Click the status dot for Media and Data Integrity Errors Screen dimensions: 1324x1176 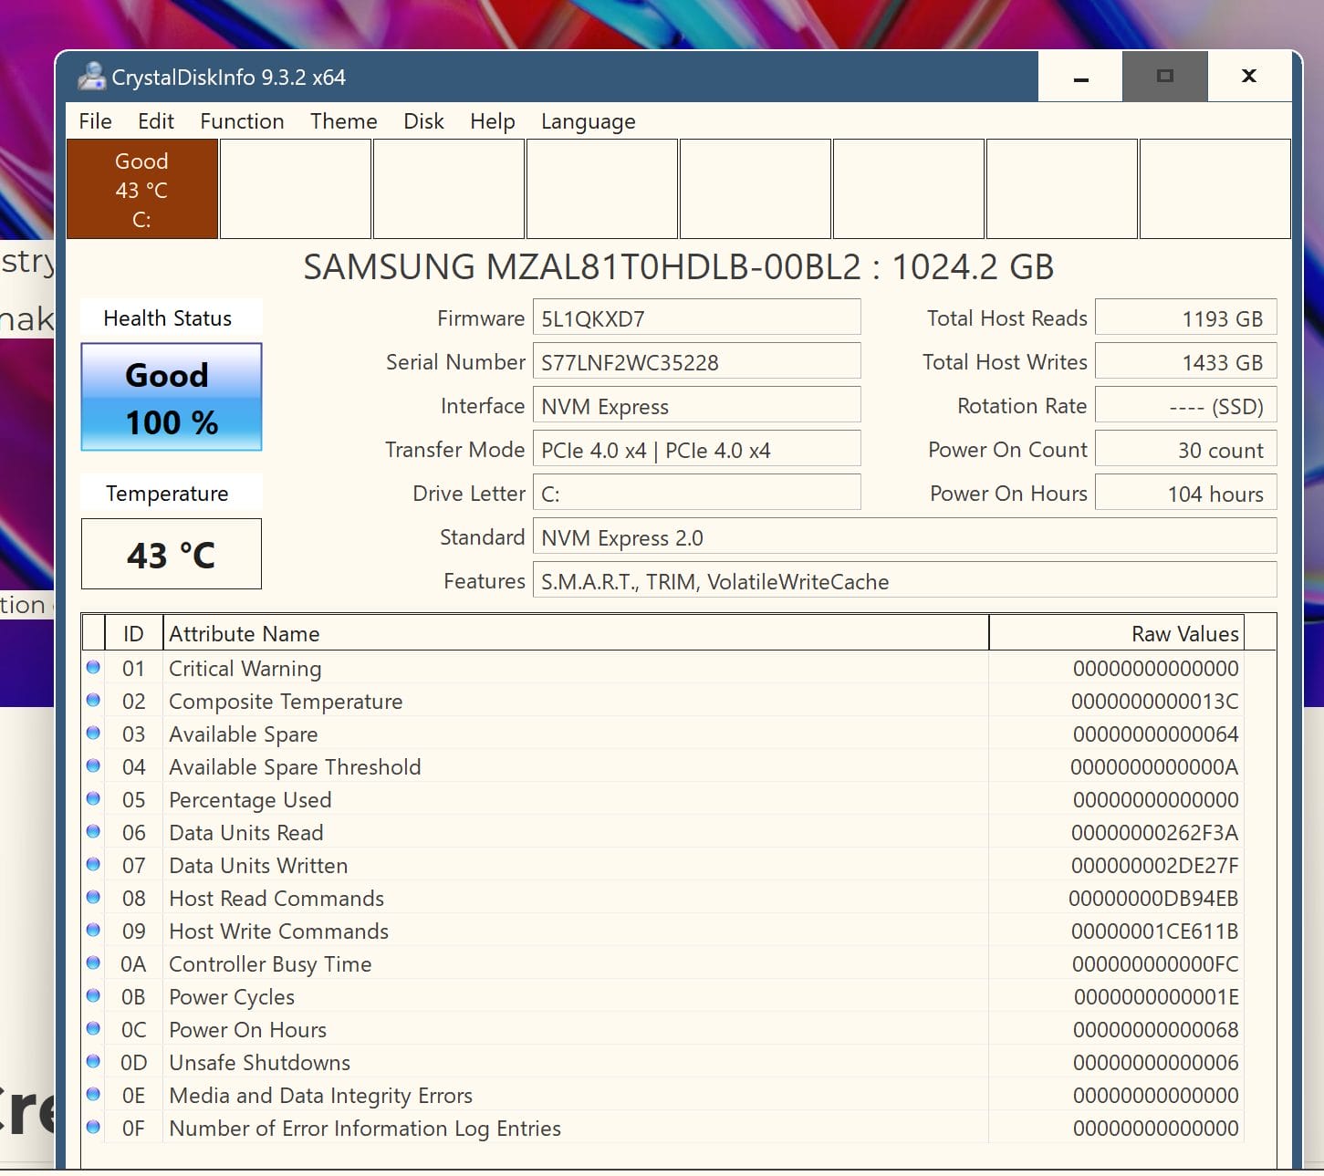pyautogui.click(x=93, y=1094)
